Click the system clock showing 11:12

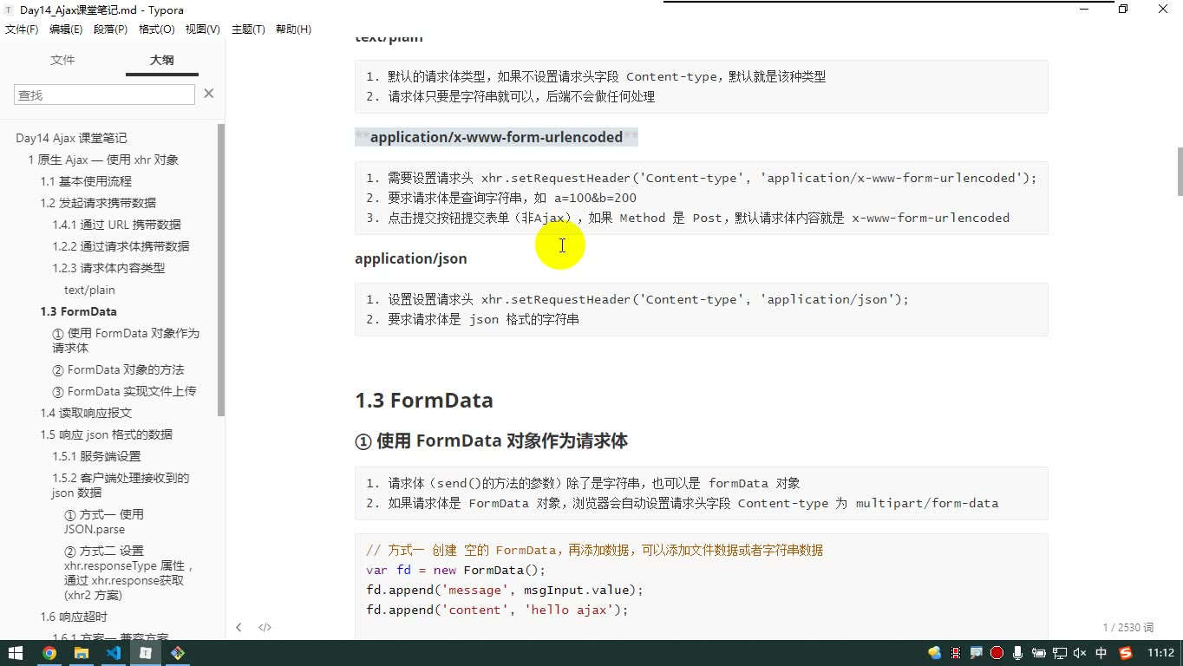(x=1160, y=653)
